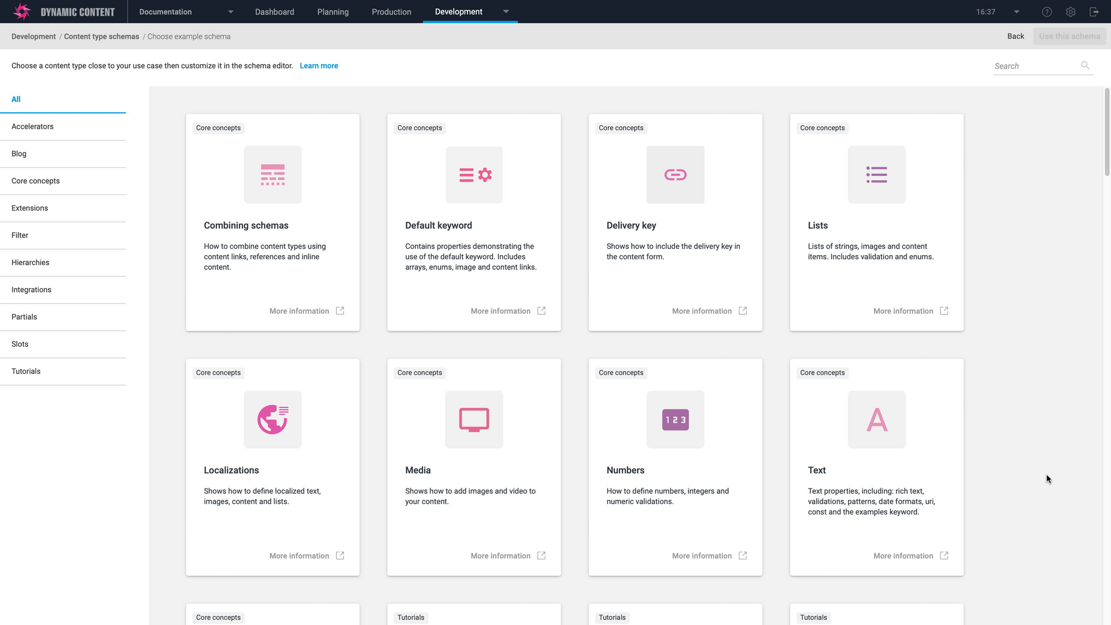This screenshot has height=625, width=1111.
Task: Select the Default keyword card title
Action: [438, 226]
